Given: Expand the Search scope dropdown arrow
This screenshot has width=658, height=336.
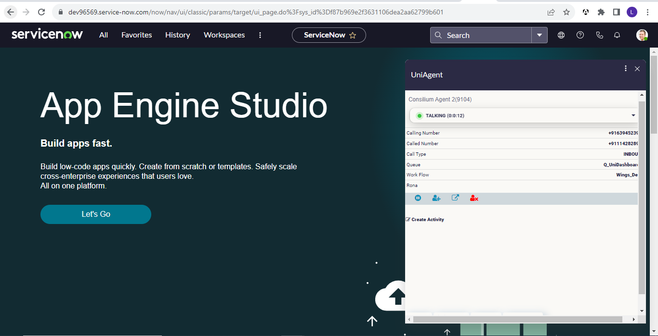Looking at the screenshot, I should (x=540, y=35).
